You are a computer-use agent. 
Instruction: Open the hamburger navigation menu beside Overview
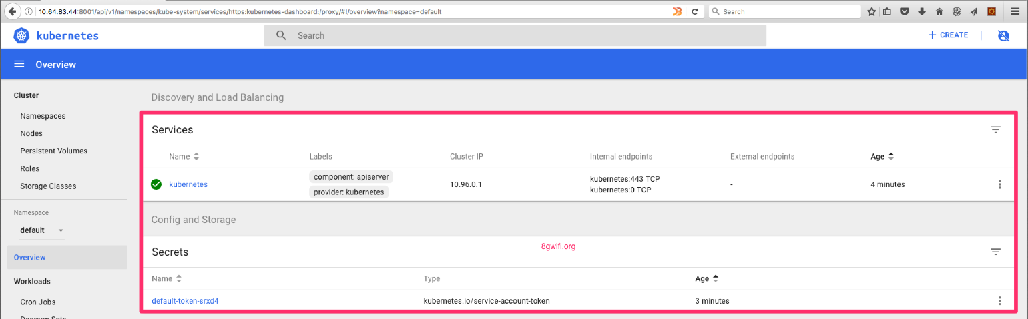click(x=19, y=65)
